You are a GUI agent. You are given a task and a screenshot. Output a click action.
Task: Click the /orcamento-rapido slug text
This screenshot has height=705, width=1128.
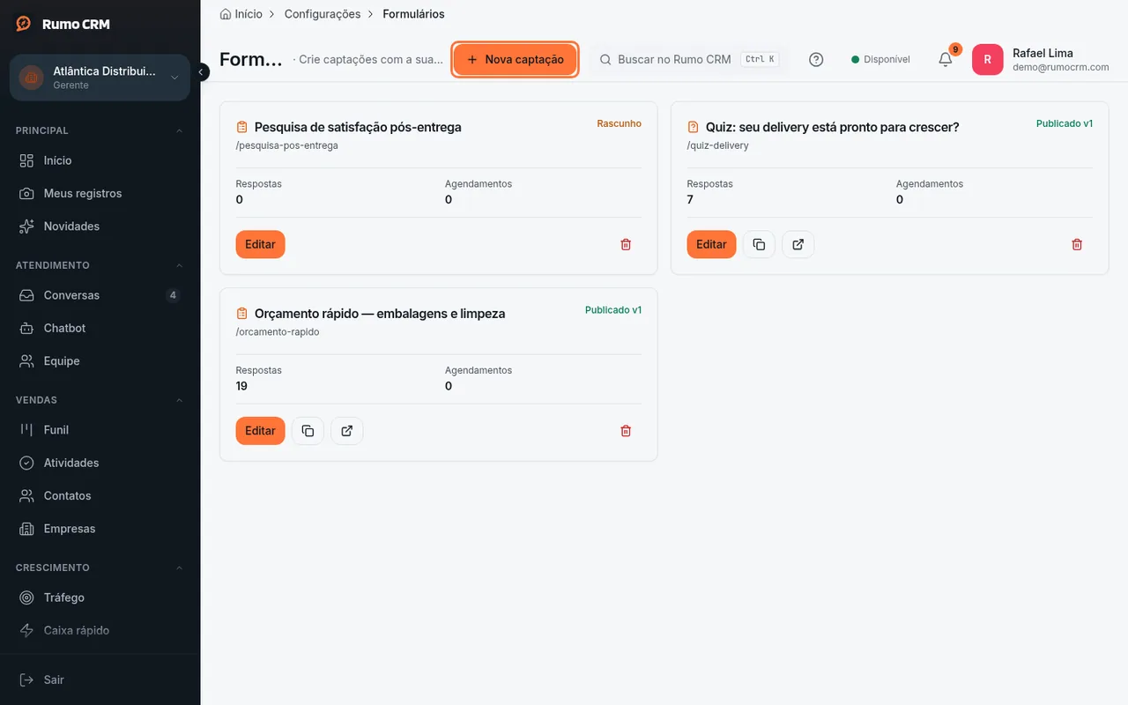point(278,332)
